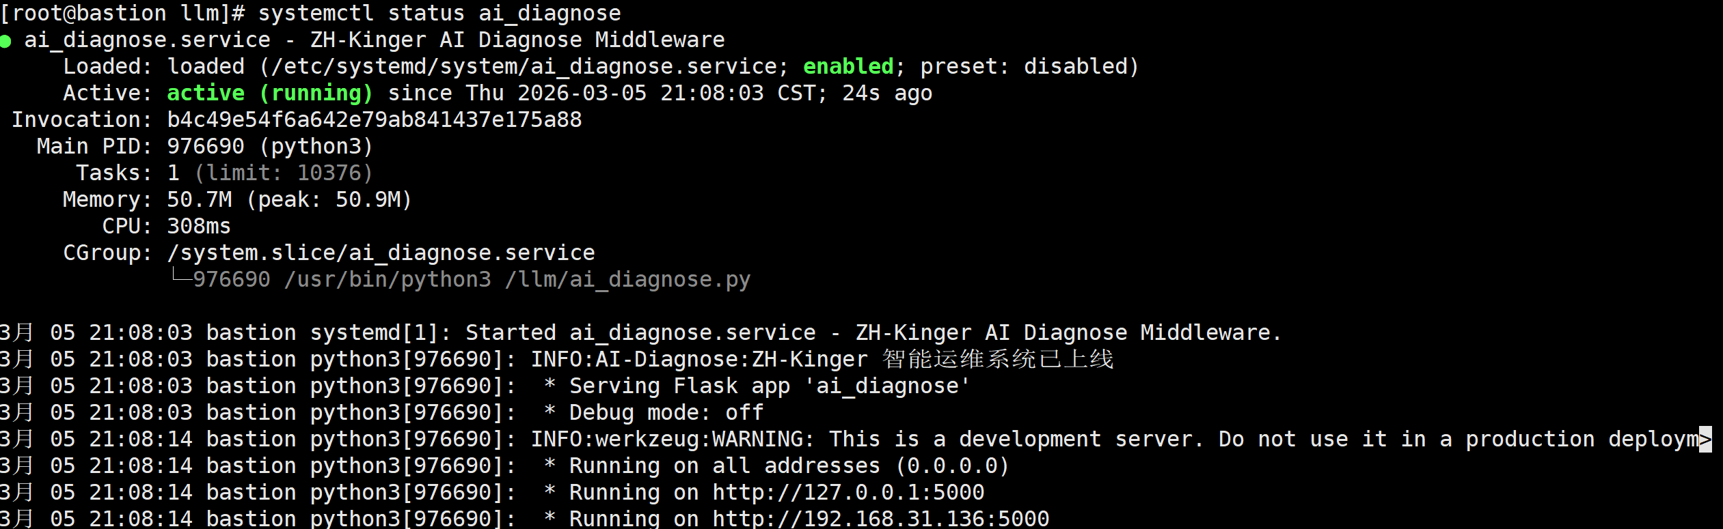
Task: Click the Memory 50.7M value
Action: (x=200, y=199)
